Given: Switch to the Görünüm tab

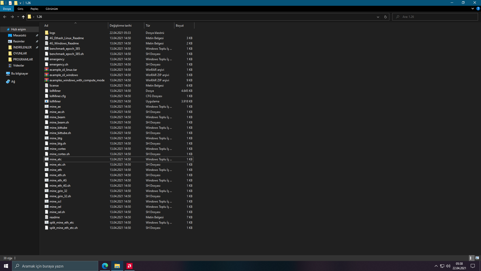Looking at the screenshot, I should pos(52,9).
